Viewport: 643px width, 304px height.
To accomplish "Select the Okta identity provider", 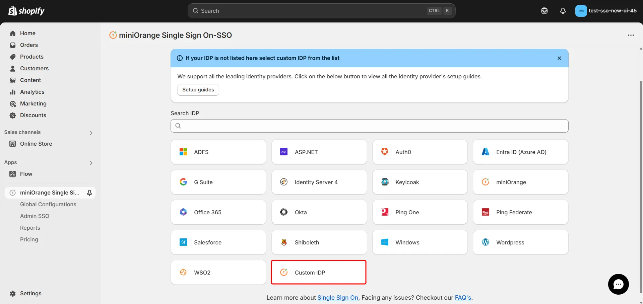I will (x=319, y=212).
